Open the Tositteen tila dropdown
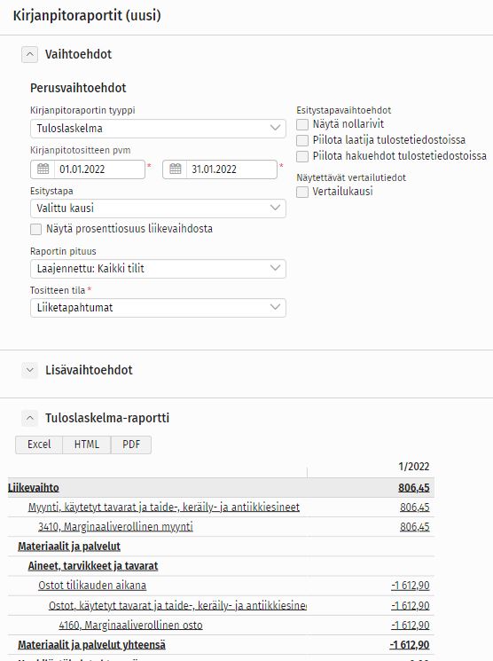Viewport: 493px width, 661px height. coord(158,308)
